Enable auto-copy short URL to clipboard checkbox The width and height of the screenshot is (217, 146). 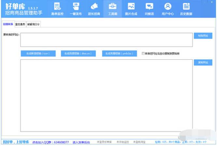coord(143,53)
